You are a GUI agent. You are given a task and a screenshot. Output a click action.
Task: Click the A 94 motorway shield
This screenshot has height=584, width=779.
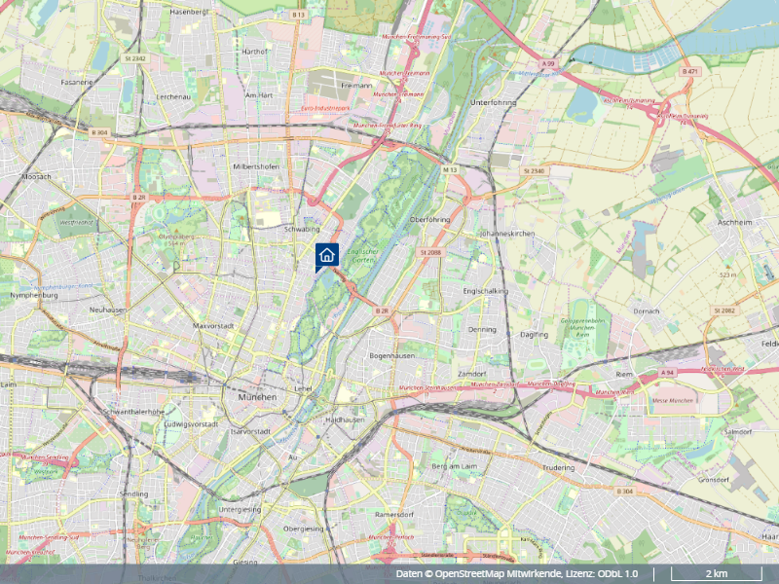pos(667,373)
